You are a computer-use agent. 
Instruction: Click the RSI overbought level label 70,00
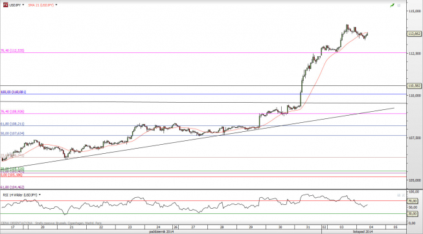pos(412,201)
